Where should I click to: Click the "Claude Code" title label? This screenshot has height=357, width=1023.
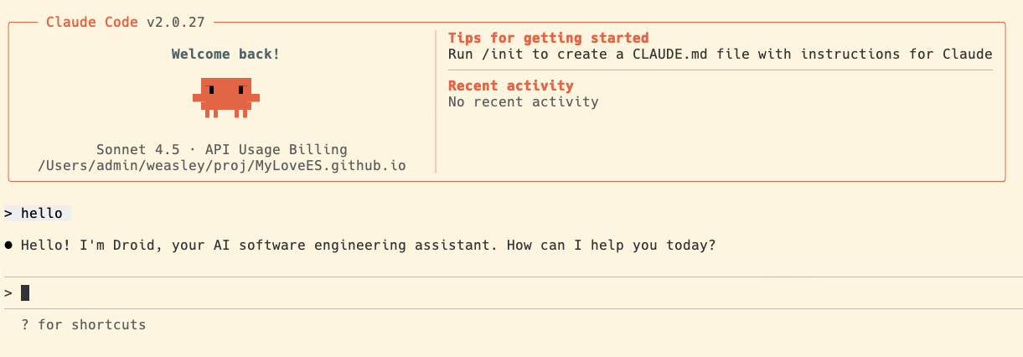click(92, 23)
